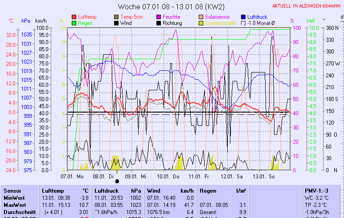Screen dimensions: 344x218
Task: Click the moon phase icon below axis
Action: coord(117,181)
